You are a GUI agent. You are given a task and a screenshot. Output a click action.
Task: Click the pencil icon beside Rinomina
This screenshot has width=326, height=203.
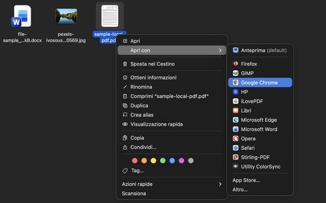(125, 87)
